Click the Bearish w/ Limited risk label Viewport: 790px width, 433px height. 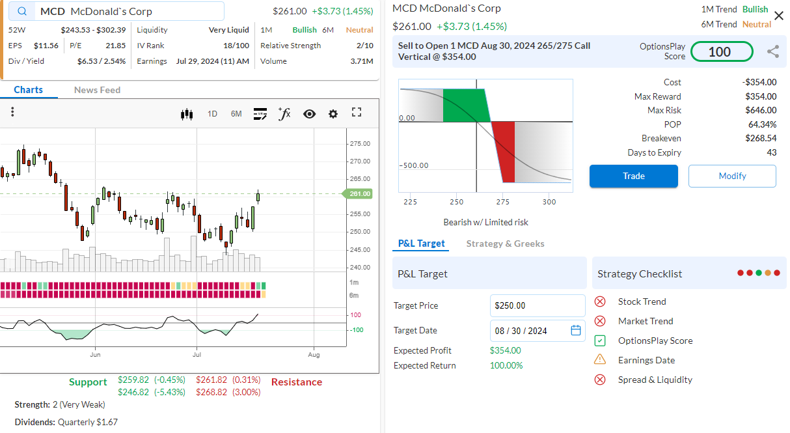[485, 222]
